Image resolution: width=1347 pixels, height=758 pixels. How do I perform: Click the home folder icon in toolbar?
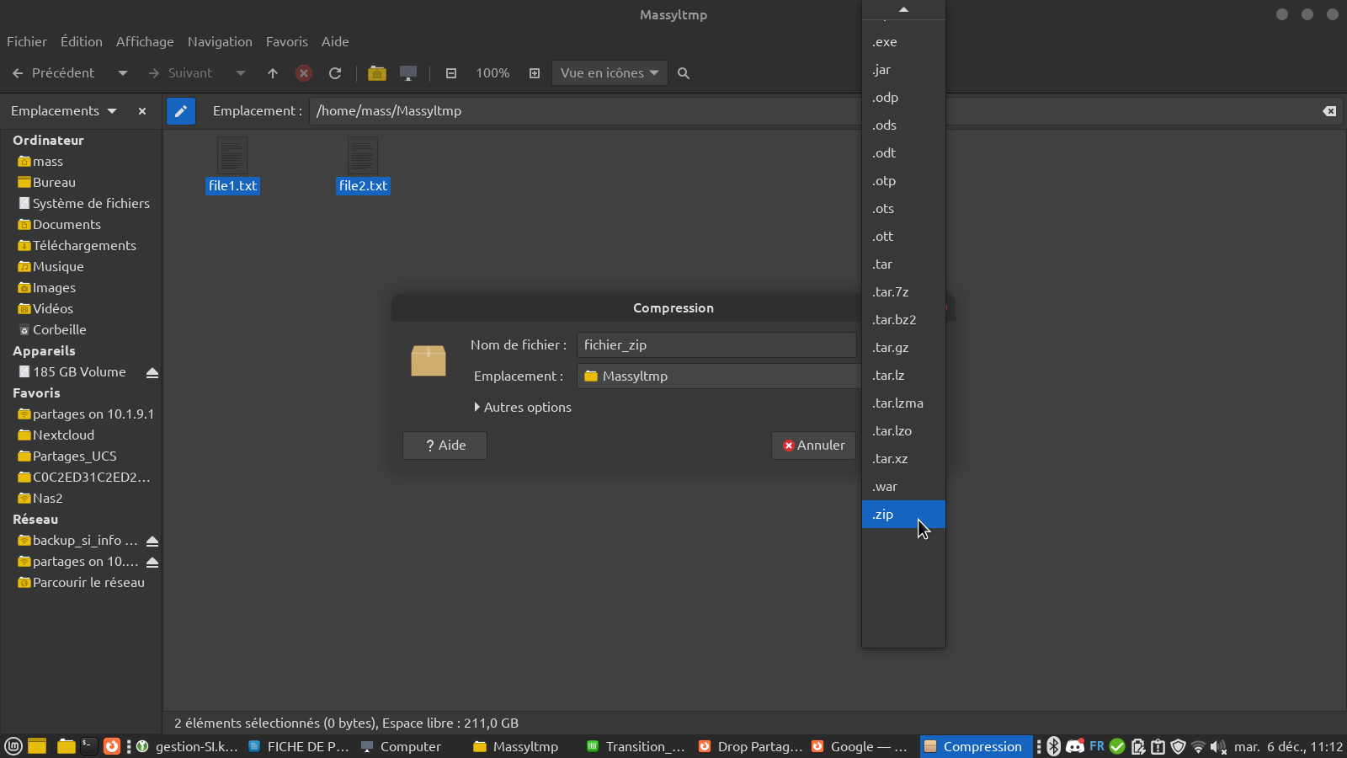[377, 73]
